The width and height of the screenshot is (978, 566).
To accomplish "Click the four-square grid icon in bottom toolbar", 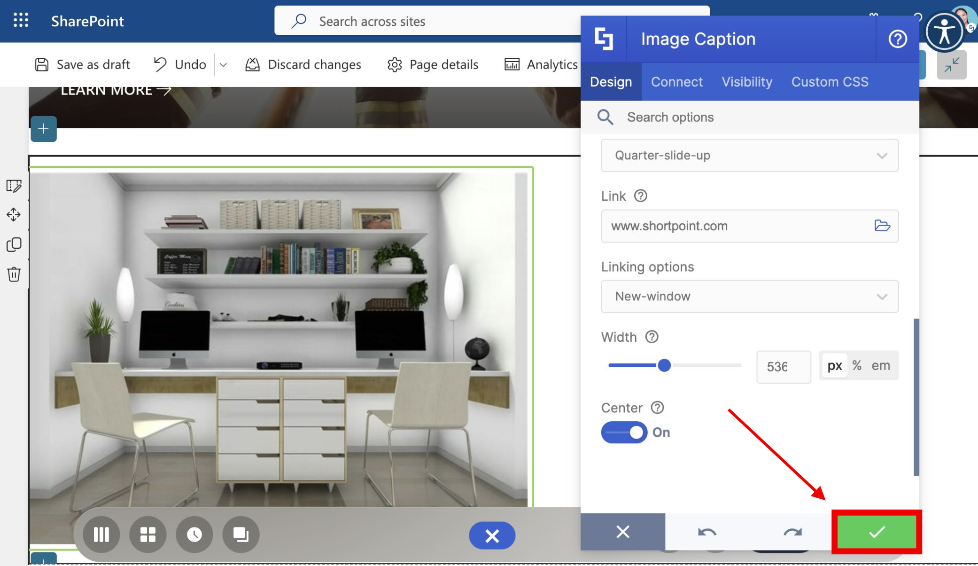I will [148, 535].
